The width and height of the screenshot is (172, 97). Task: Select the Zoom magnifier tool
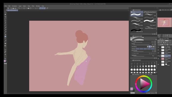5,12
